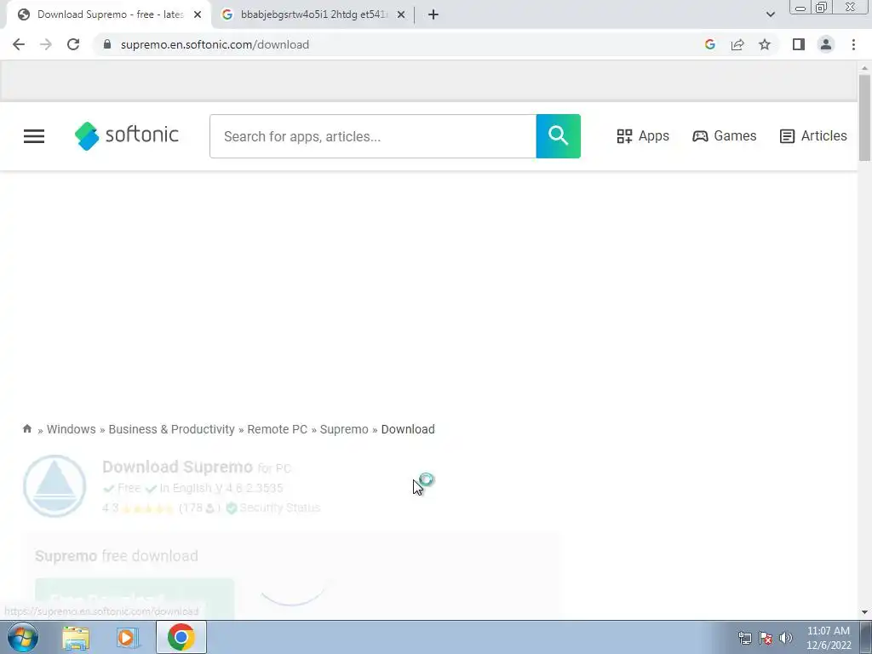Share this page via share icon

point(737,44)
